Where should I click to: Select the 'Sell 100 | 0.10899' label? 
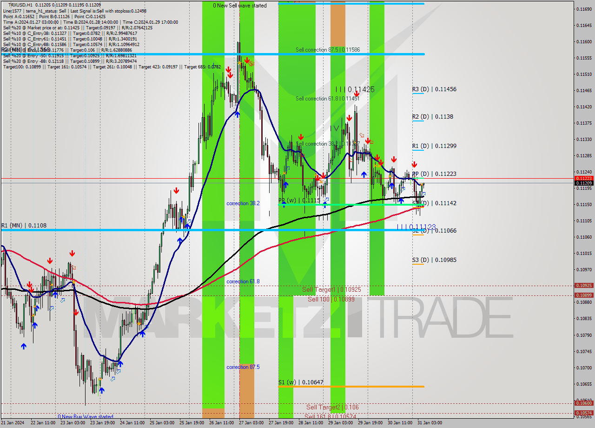click(331, 300)
